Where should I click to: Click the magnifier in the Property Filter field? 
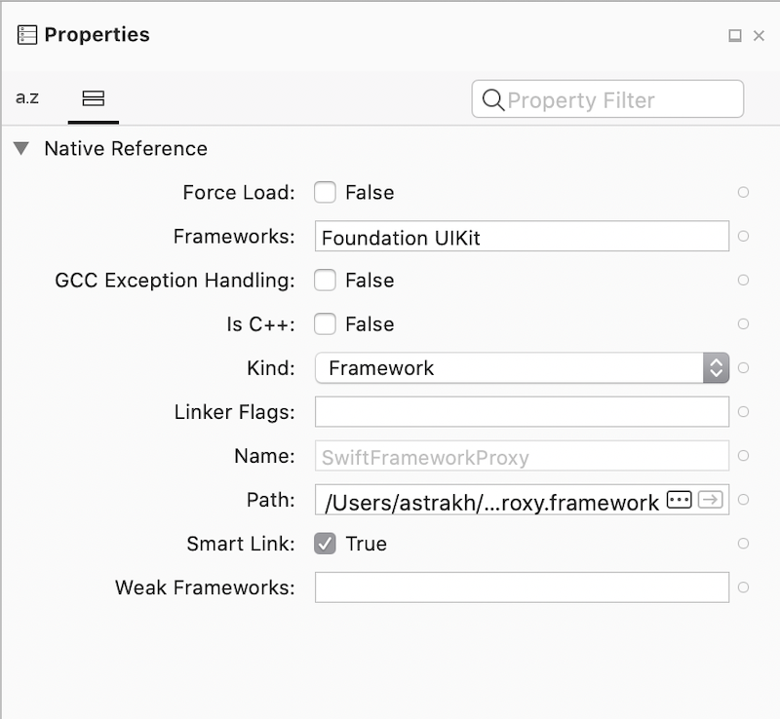pos(493,99)
